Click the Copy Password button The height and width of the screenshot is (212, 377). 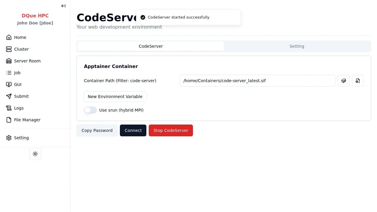(x=97, y=130)
